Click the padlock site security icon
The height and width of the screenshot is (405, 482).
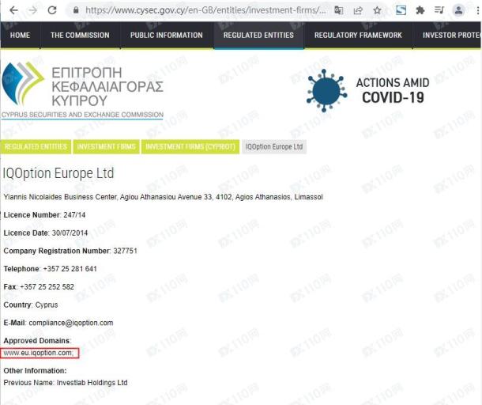click(76, 10)
